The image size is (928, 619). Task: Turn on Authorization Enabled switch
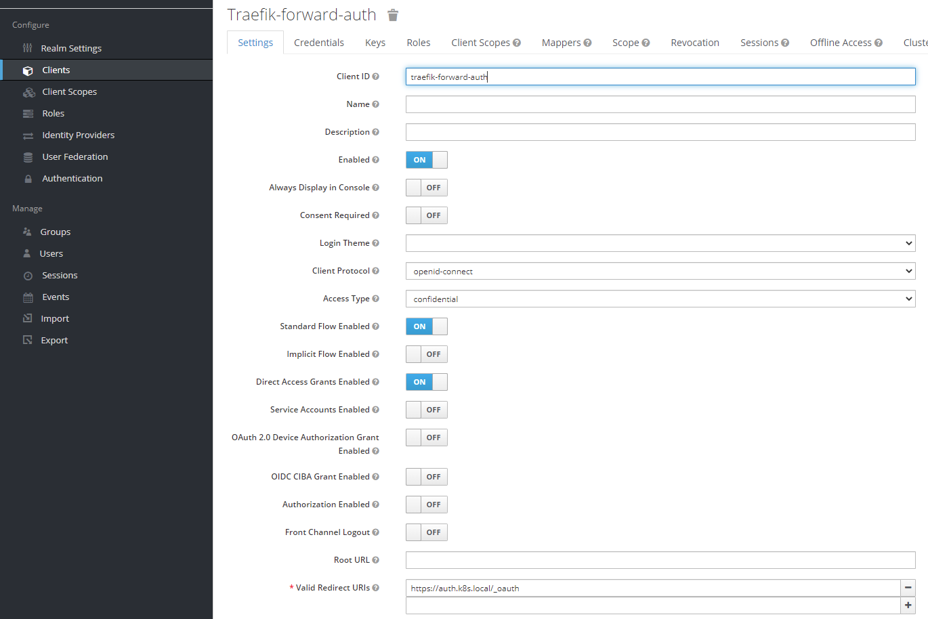(x=427, y=505)
